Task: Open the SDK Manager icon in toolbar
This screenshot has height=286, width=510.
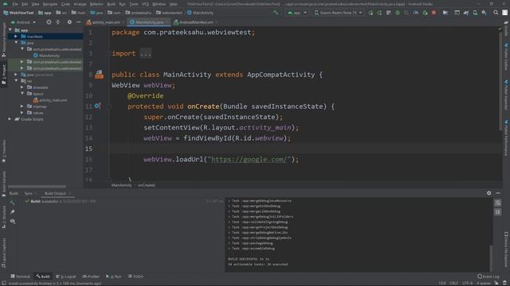Action: 484,13
